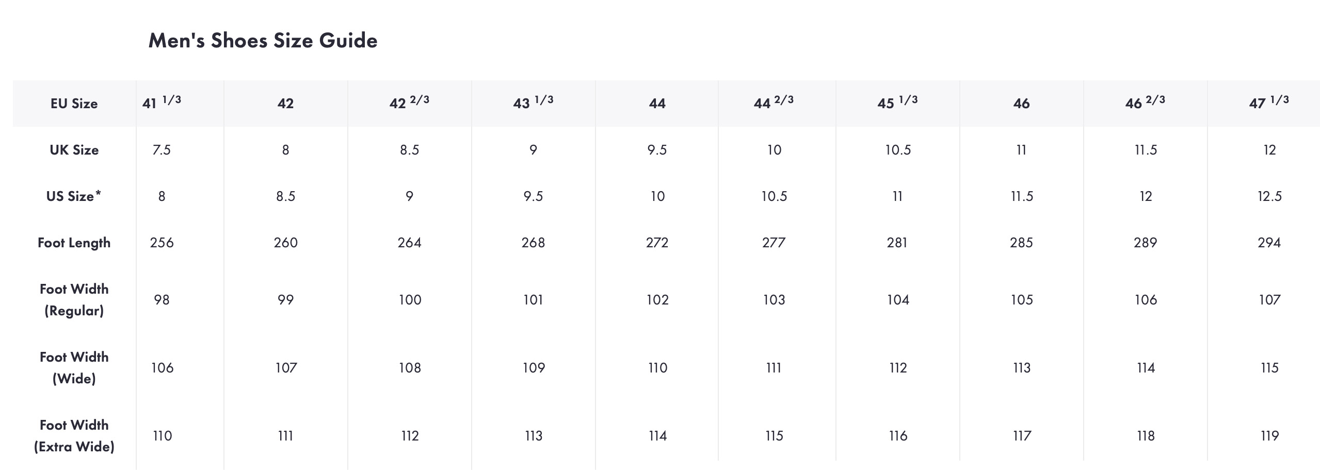Select regular foot width 98 cell
Screen dimensions: 1320x474
click(162, 300)
